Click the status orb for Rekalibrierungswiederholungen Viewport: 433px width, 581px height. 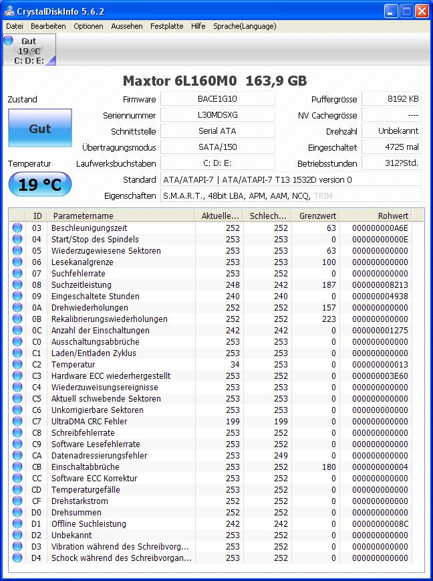pyautogui.click(x=17, y=319)
